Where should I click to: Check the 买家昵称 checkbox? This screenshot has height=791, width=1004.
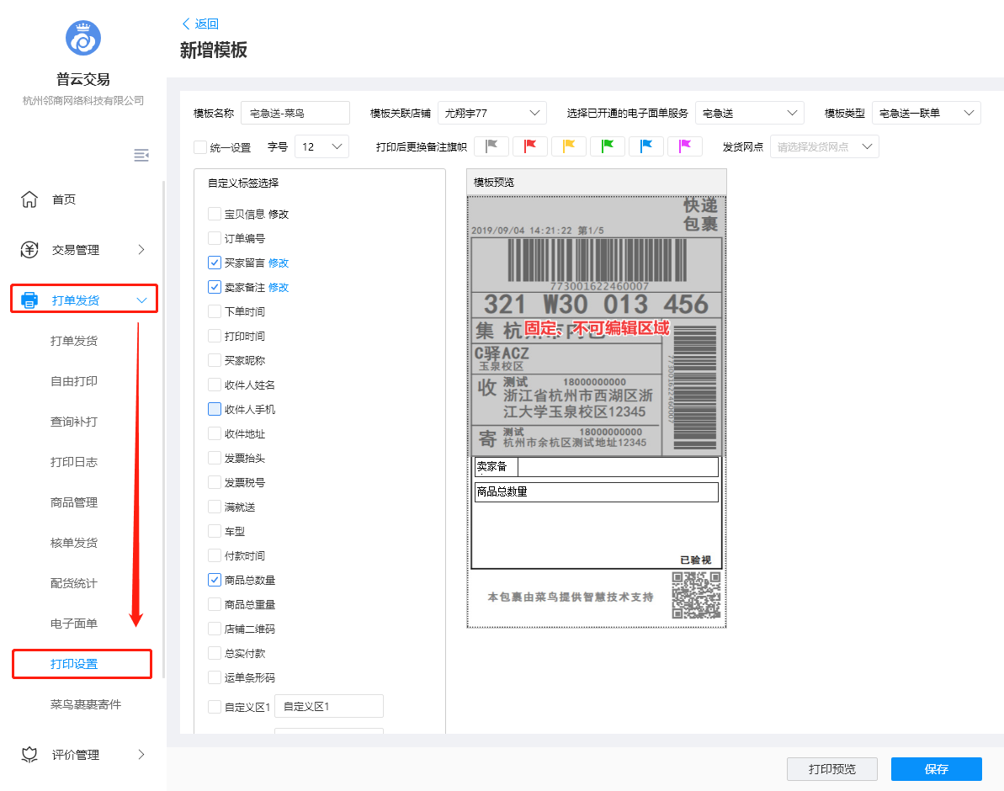pyautogui.click(x=215, y=360)
